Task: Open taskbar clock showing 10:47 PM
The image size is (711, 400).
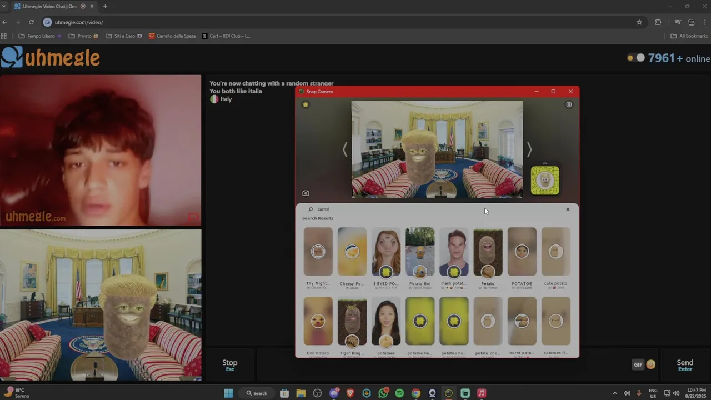Action: (x=697, y=393)
